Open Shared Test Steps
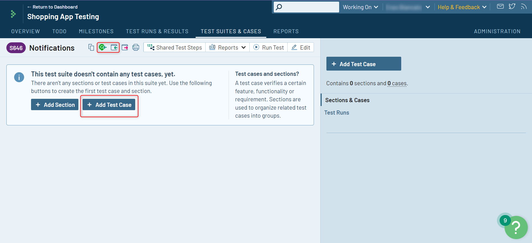The width and height of the screenshot is (532, 243). (175, 47)
